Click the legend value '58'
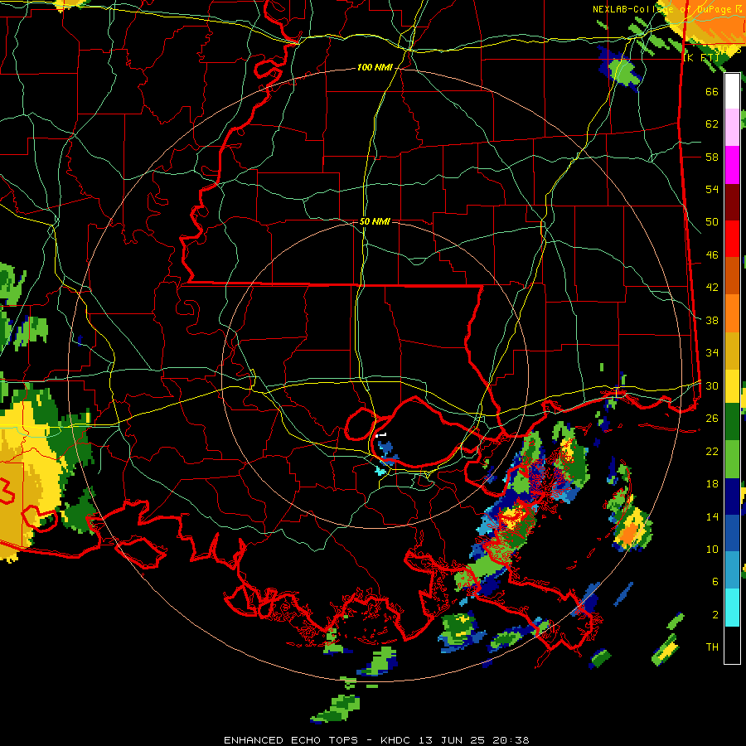The image size is (746, 746). coord(712,157)
